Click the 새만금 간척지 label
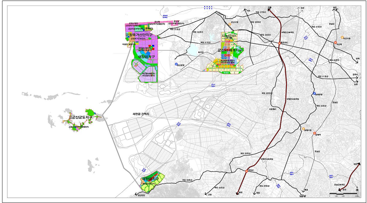This screenshot has height=203, width=367. 141,114
